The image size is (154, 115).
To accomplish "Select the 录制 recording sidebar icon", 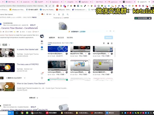I will point(42,48).
